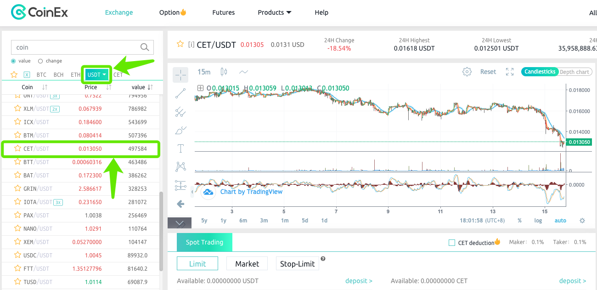
Task: Open the candlestick style icon next to 15m
Action: (x=224, y=72)
